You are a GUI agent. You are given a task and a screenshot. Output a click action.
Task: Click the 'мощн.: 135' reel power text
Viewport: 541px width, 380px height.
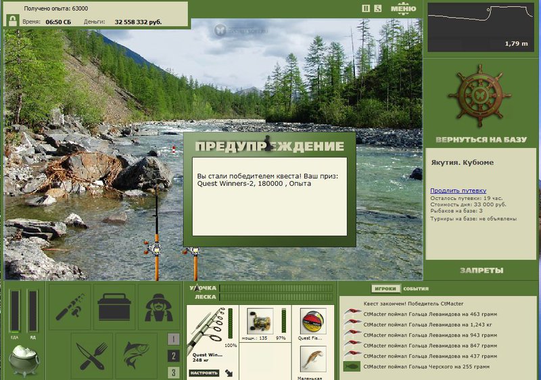click(254, 338)
